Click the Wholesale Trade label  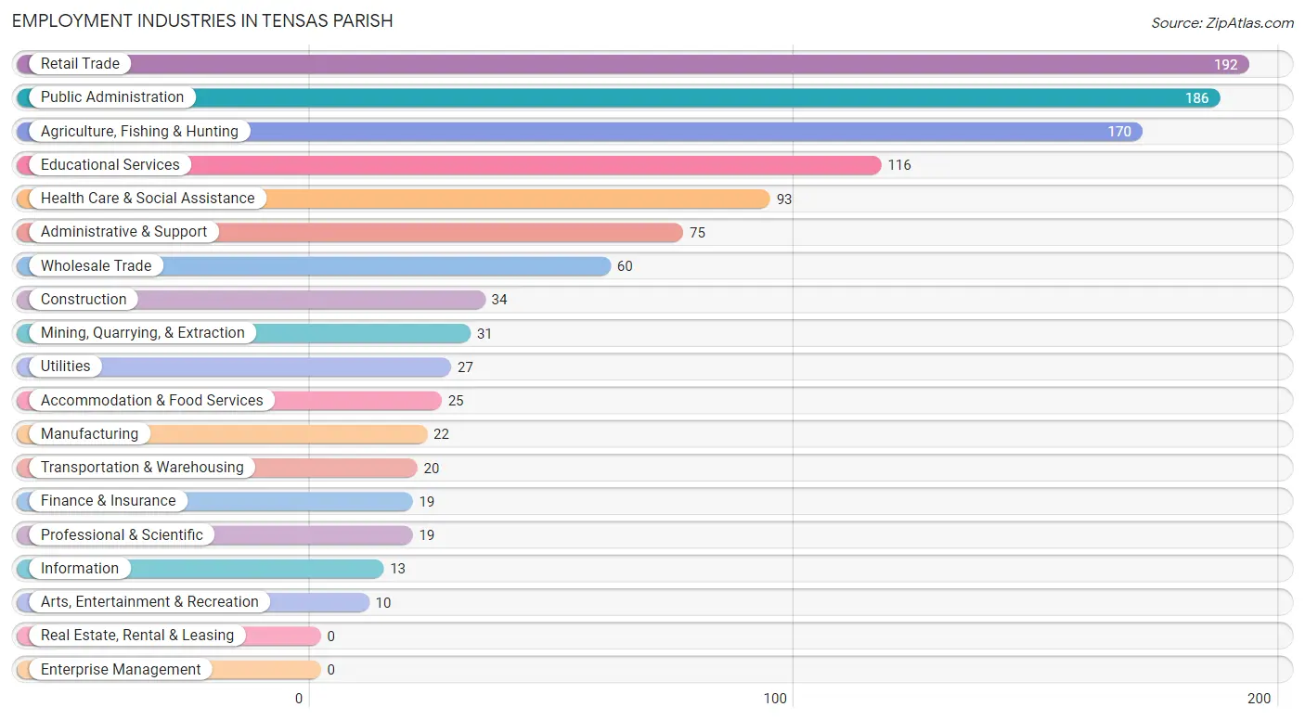point(96,266)
